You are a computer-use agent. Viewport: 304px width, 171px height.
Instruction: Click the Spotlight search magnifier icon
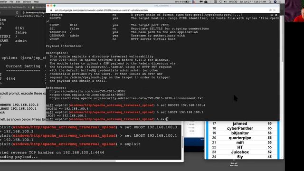click(x=270, y=2)
